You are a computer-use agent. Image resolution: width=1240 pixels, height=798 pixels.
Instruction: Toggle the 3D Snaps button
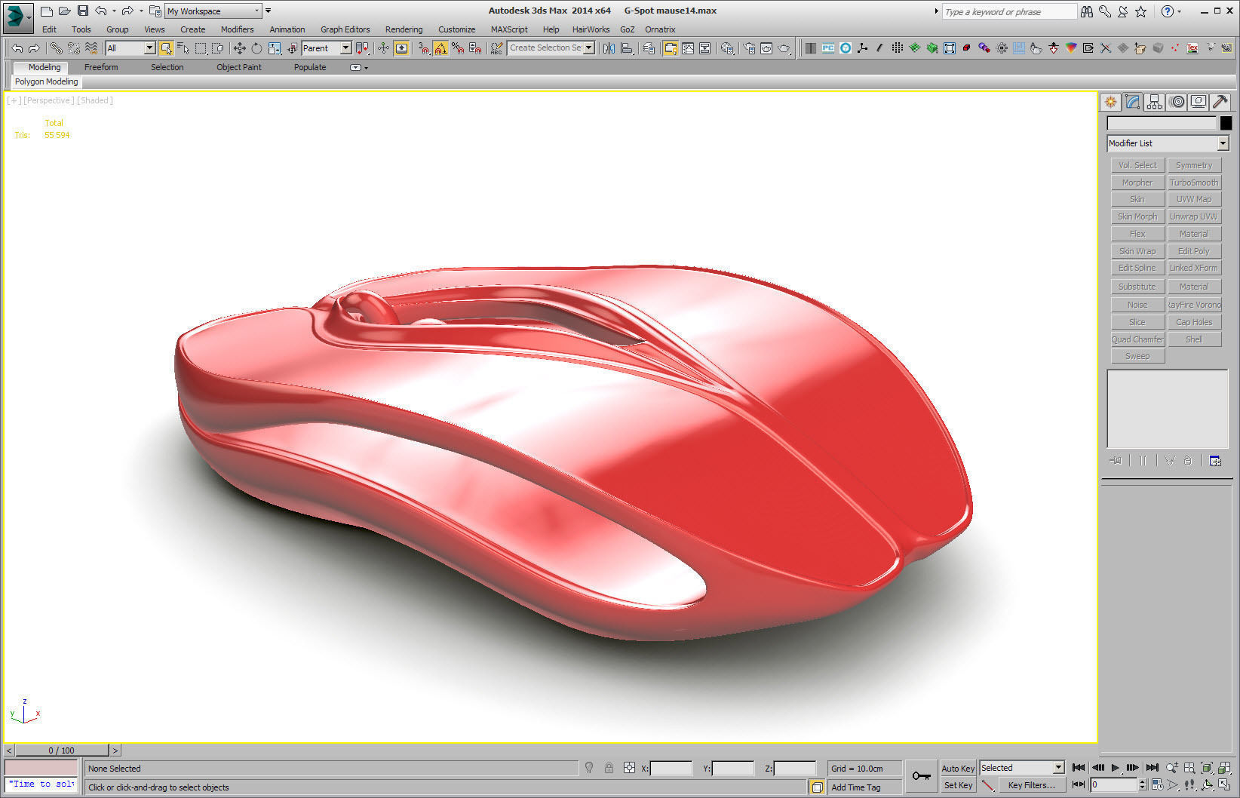pyautogui.click(x=423, y=48)
